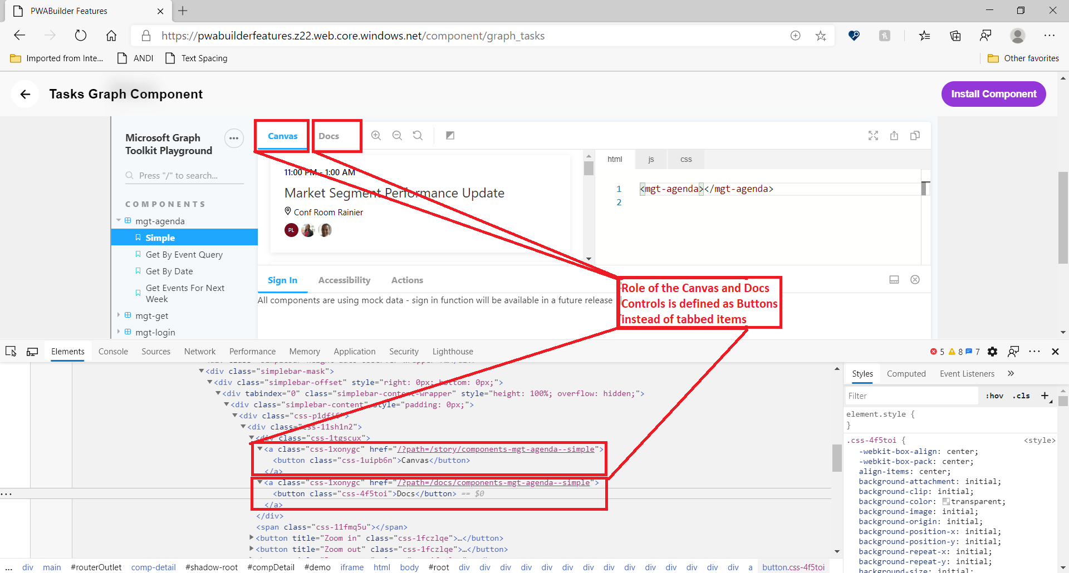
Task: Expand the canvas to fullscreen
Action: click(873, 135)
